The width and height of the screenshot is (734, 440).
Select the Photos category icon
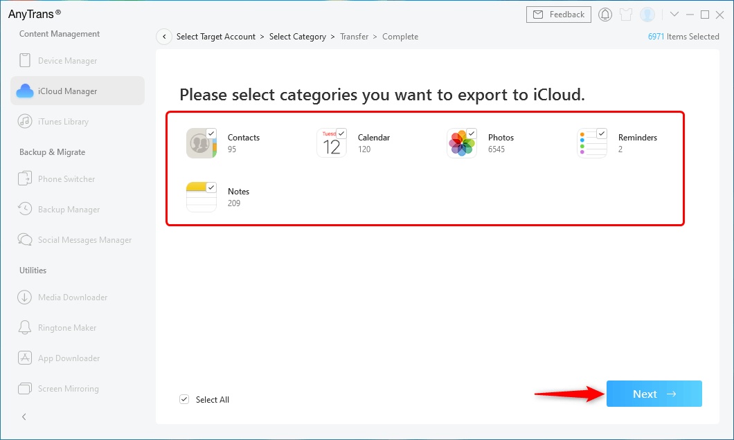click(461, 144)
